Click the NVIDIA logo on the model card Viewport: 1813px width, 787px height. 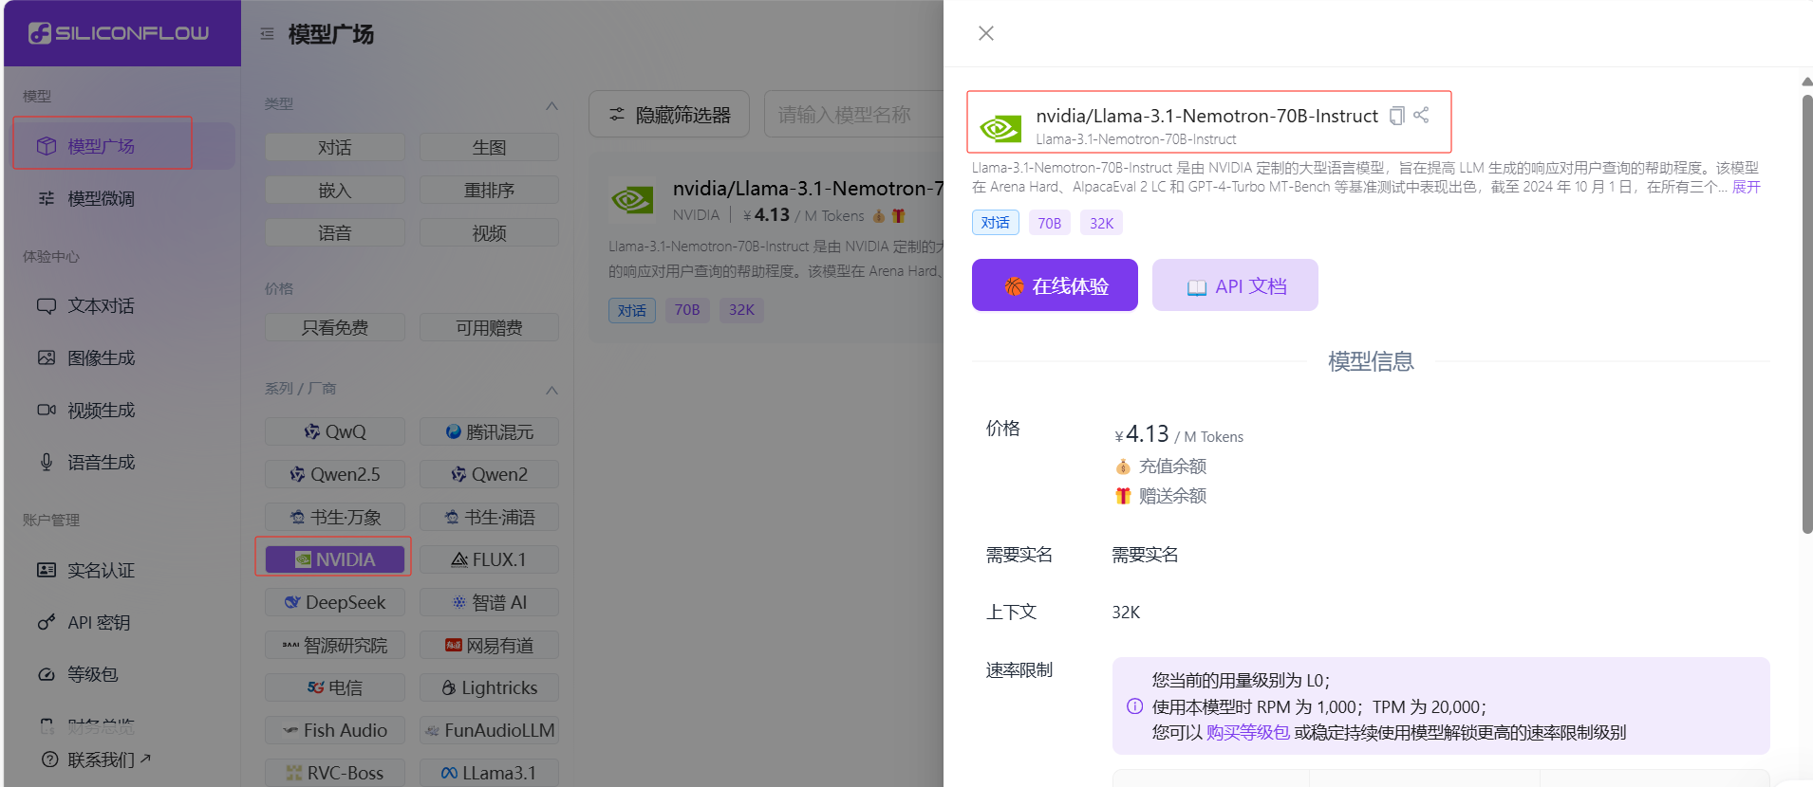tap(632, 200)
